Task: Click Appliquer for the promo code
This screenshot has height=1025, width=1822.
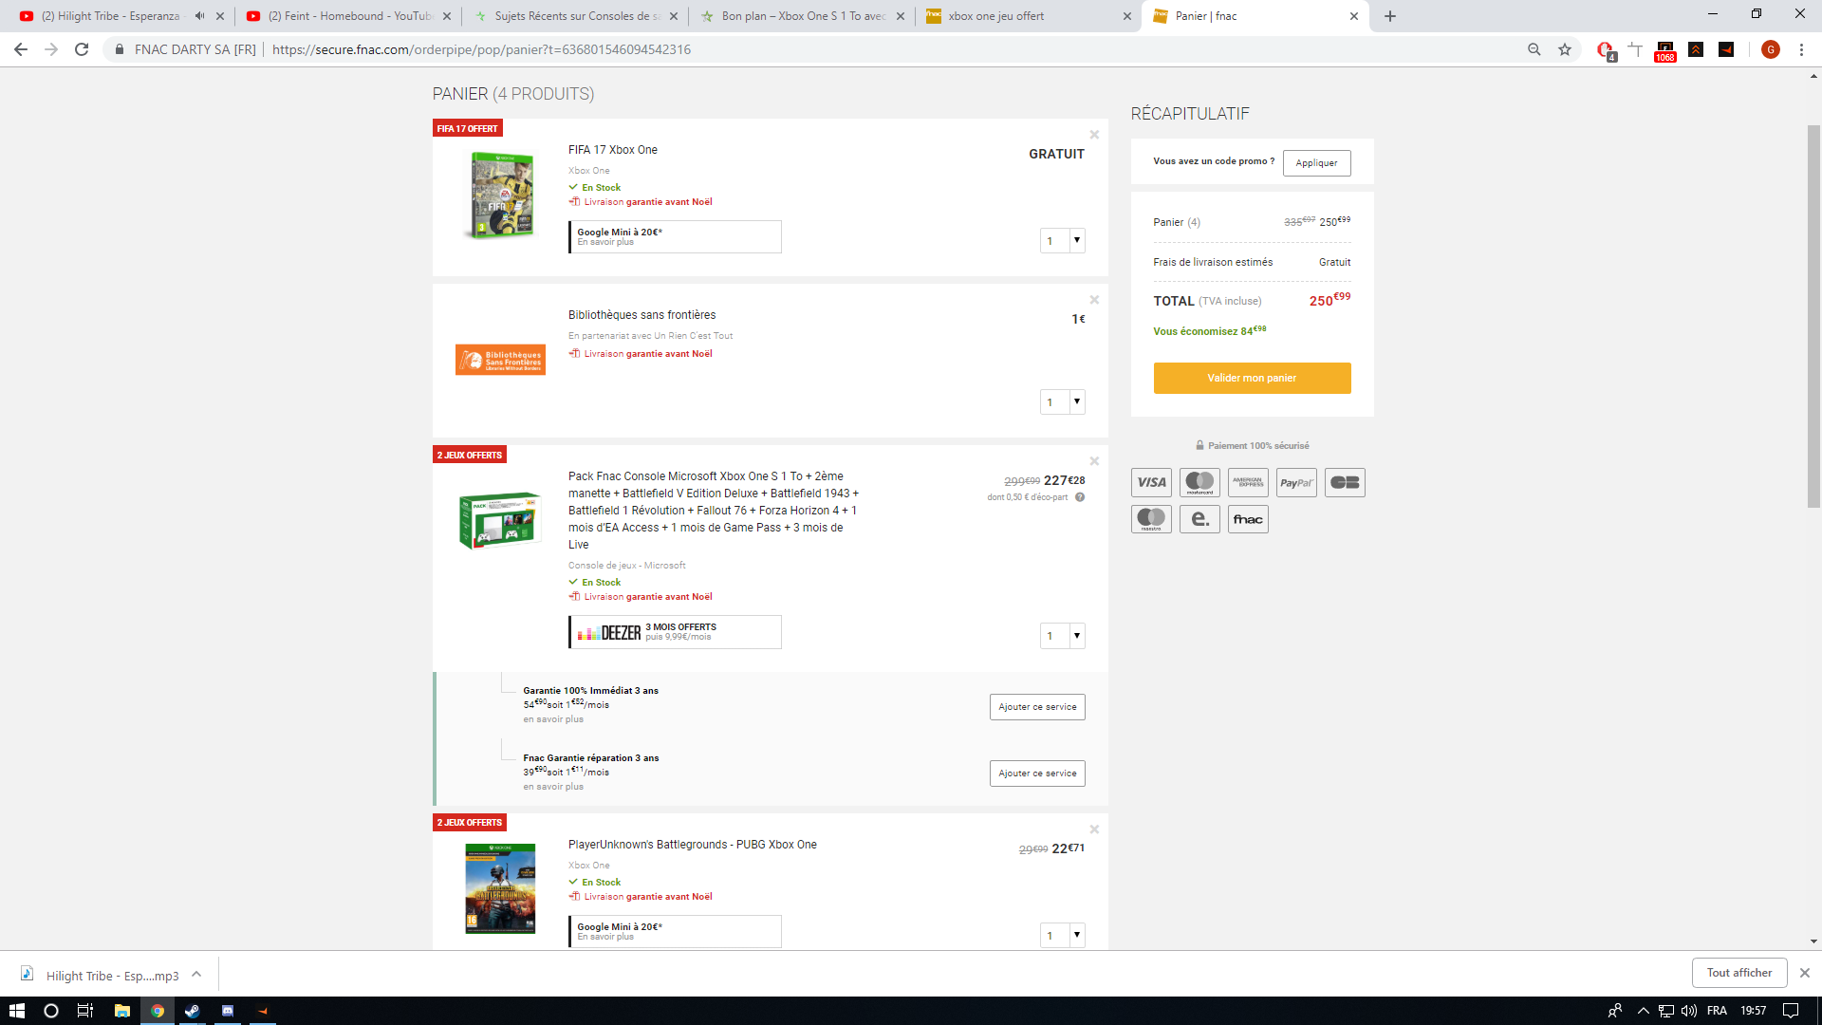Action: [1316, 163]
